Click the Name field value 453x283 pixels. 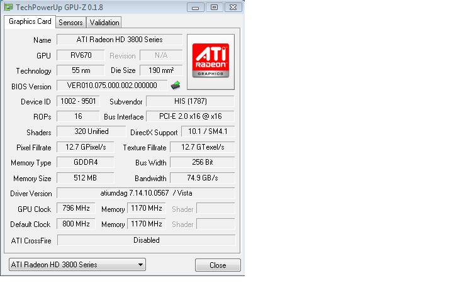[120, 40]
